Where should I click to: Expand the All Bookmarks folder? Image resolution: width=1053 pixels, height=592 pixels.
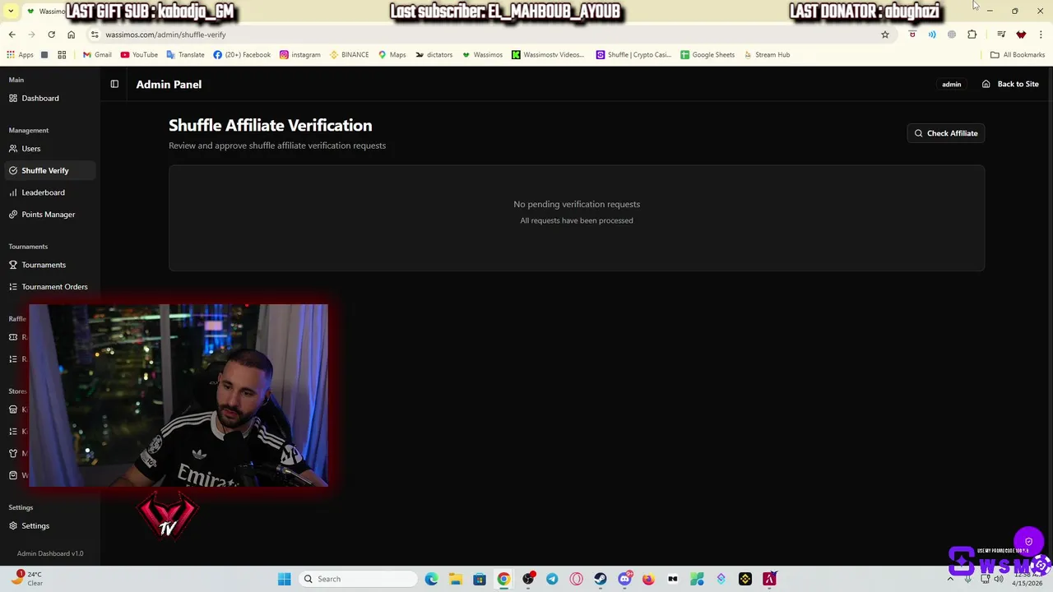[x=1018, y=55]
